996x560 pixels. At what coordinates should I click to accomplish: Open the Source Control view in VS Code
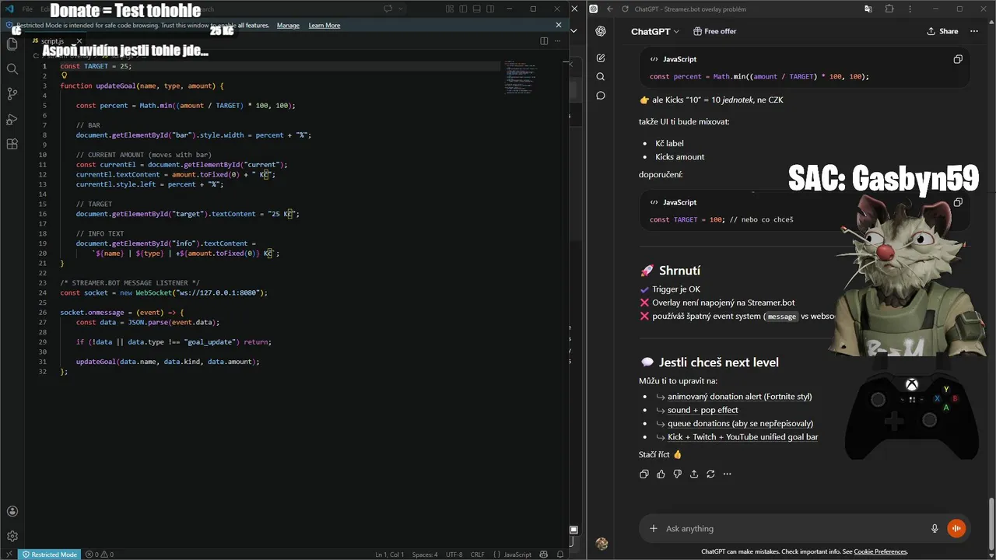tap(12, 94)
